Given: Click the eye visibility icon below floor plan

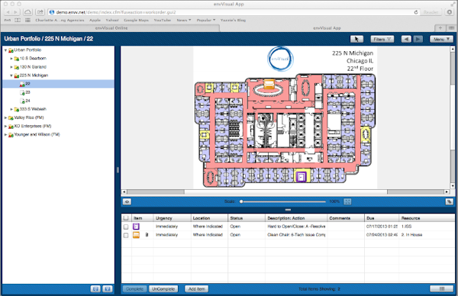Looking at the screenshot, I should tap(127, 201).
